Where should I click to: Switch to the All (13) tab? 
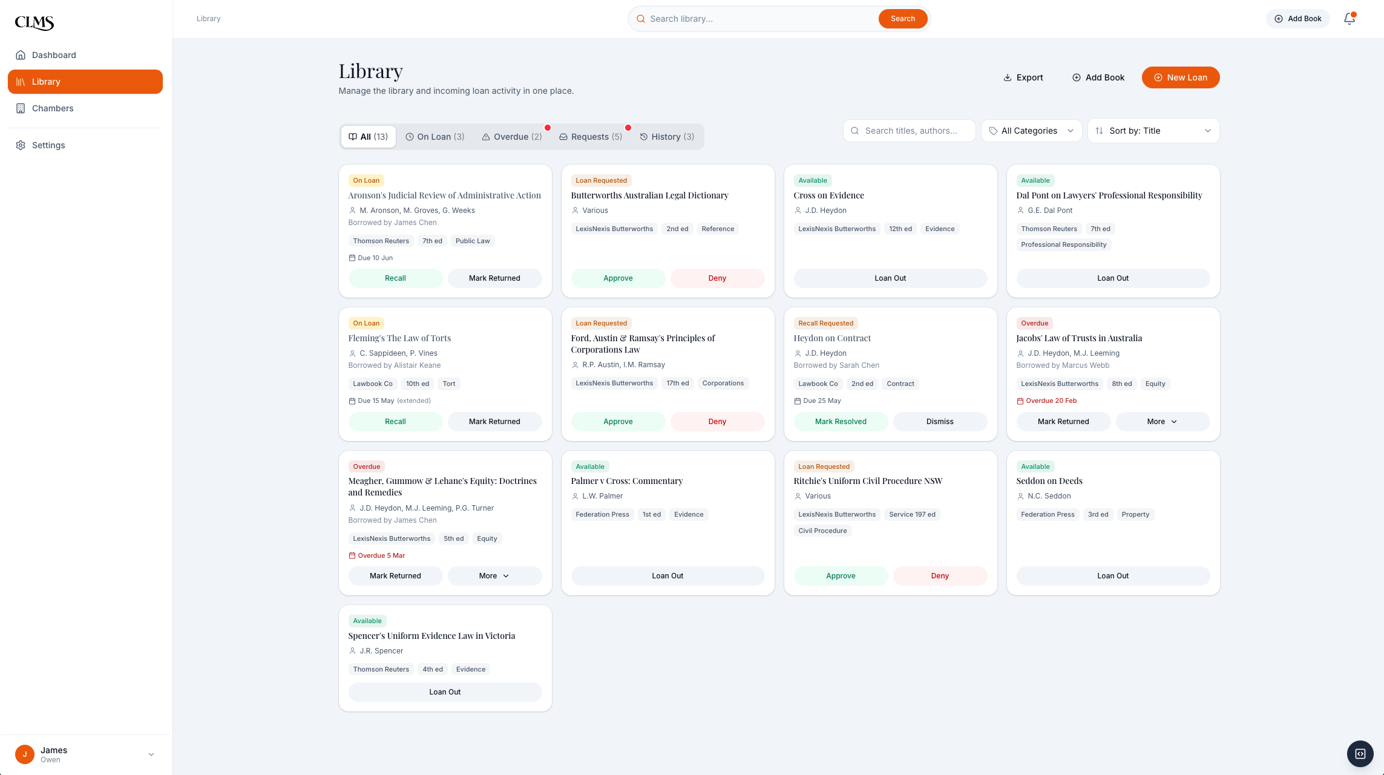[369, 137]
